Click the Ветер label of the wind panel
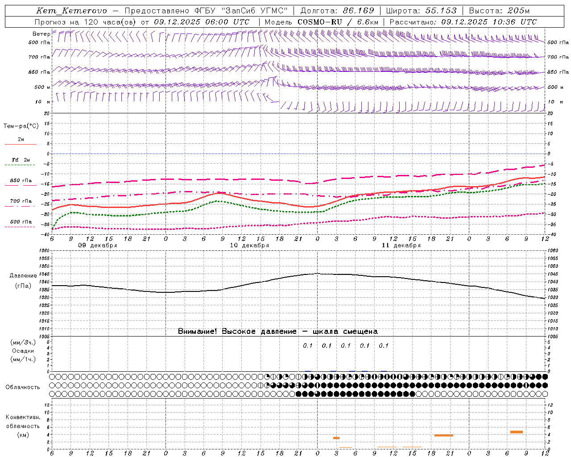The height and width of the screenshot is (457, 571). (x=41, y=34)
